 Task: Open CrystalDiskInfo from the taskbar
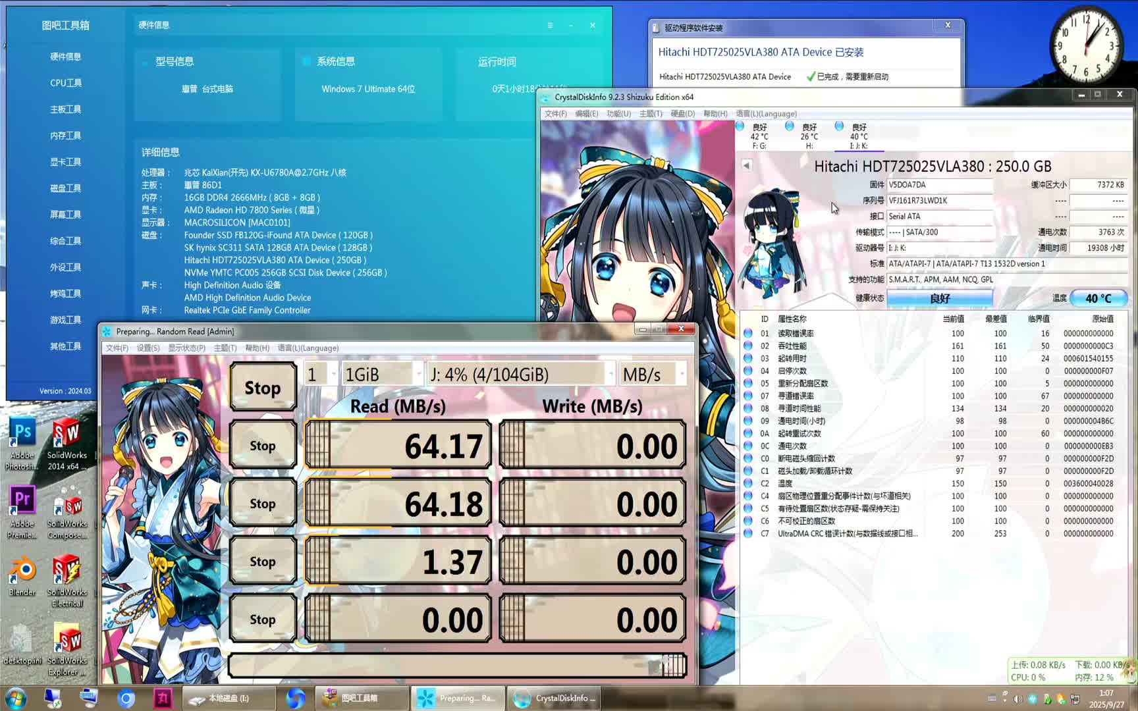555,698
